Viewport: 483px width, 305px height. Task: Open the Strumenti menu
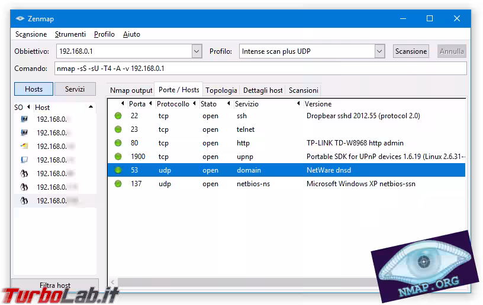[x=70, y=34]
